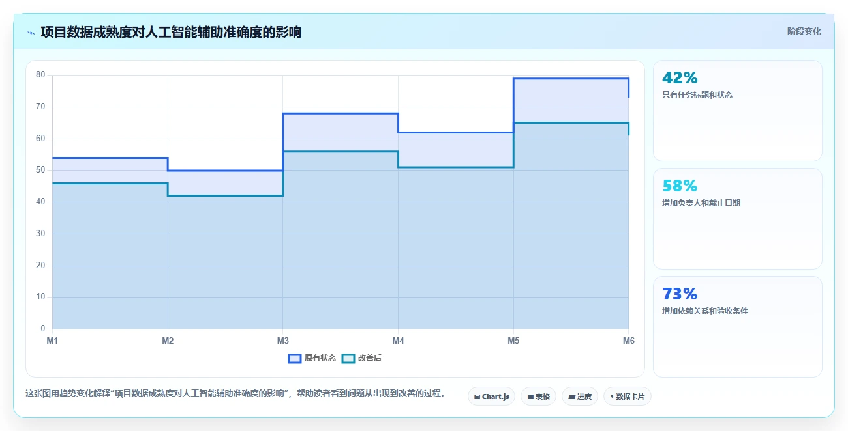Click the M6 axis label
Image resolution: width=848 pixels, height=431 pixels.
point(628,341)
